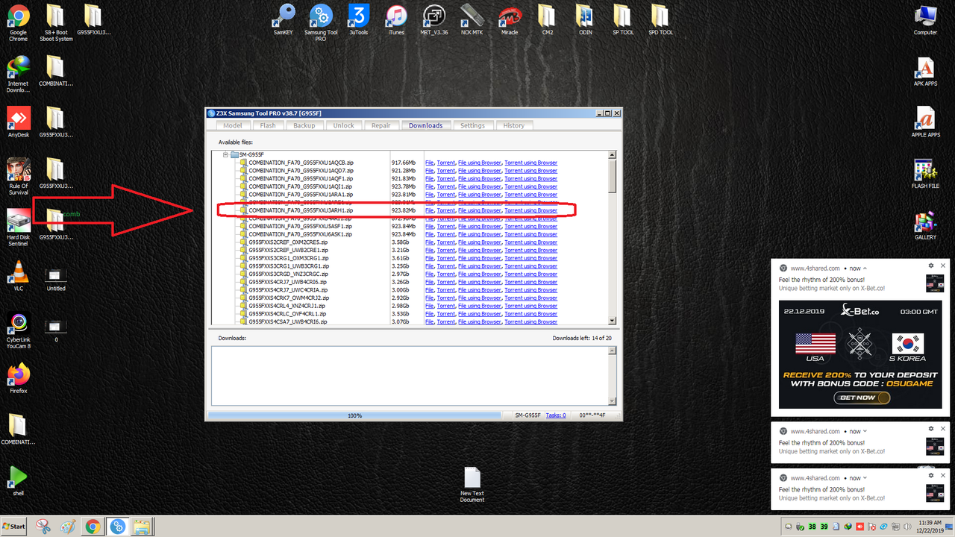Open Rule Of Survival game icon
The width and height of the screenshot is (955, 537).
click(x=18, y=176)
